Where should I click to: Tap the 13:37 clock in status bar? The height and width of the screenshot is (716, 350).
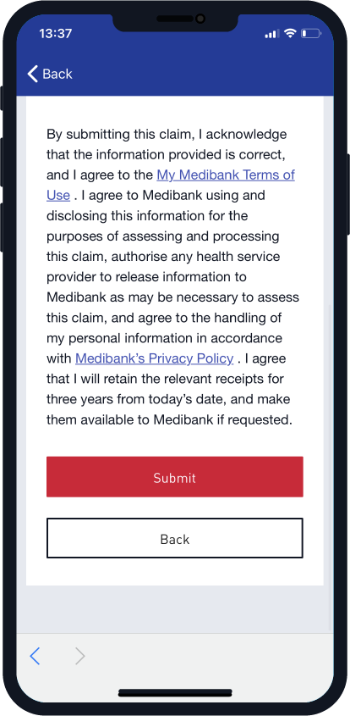tap(55, 33)
